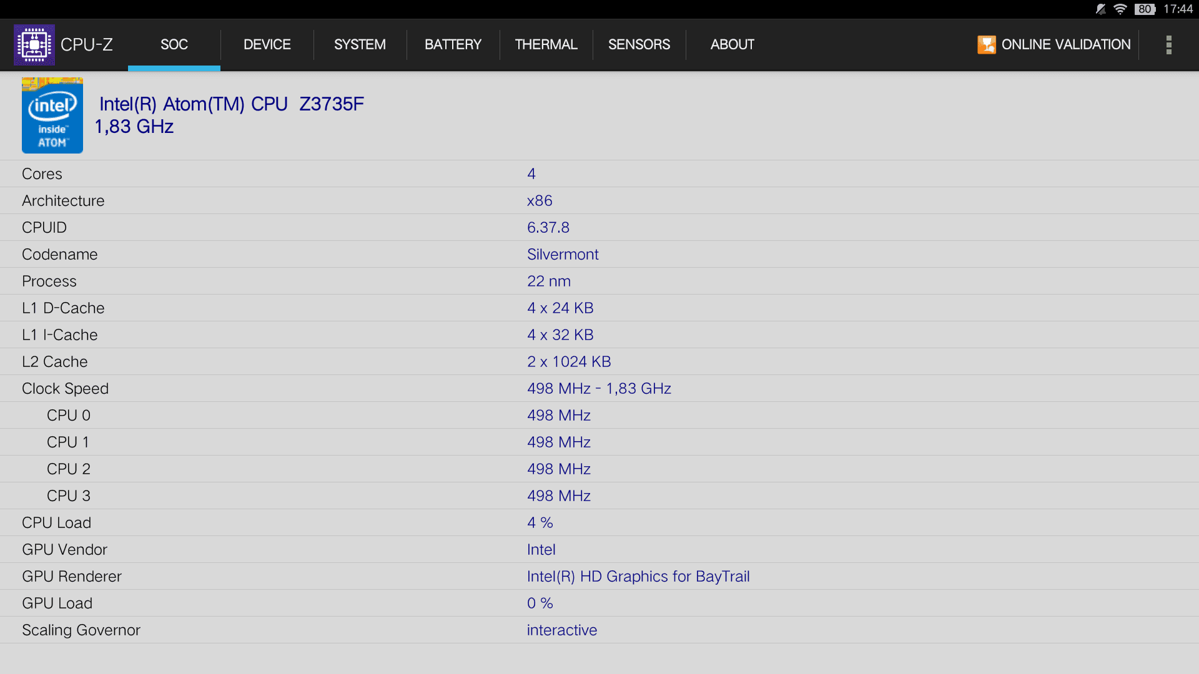The image size is (1199, 674).
Task: Select the L2 Cache row label
Action: 55,362
